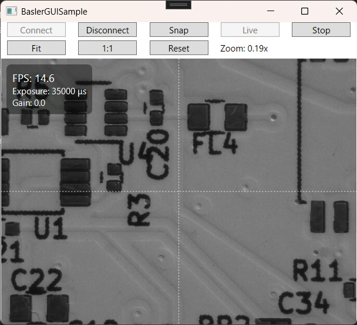Close the BaslerGUISample window
357x325 pixels.
click(x=339, y=11)
